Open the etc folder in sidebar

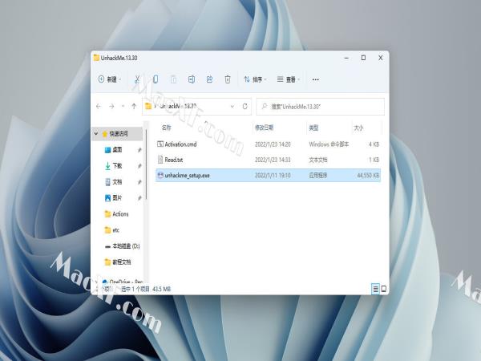pyautogui.click(x=112, y=230)
